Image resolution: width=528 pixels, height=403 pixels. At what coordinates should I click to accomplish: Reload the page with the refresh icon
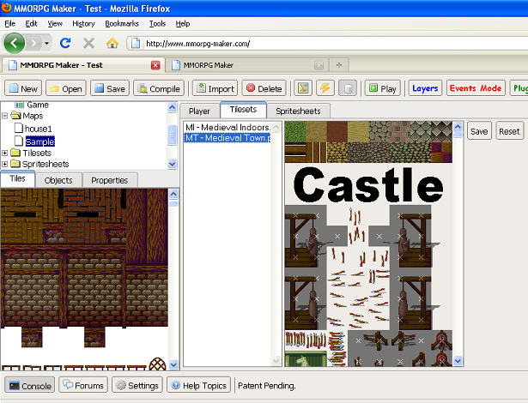coord(65,43)
